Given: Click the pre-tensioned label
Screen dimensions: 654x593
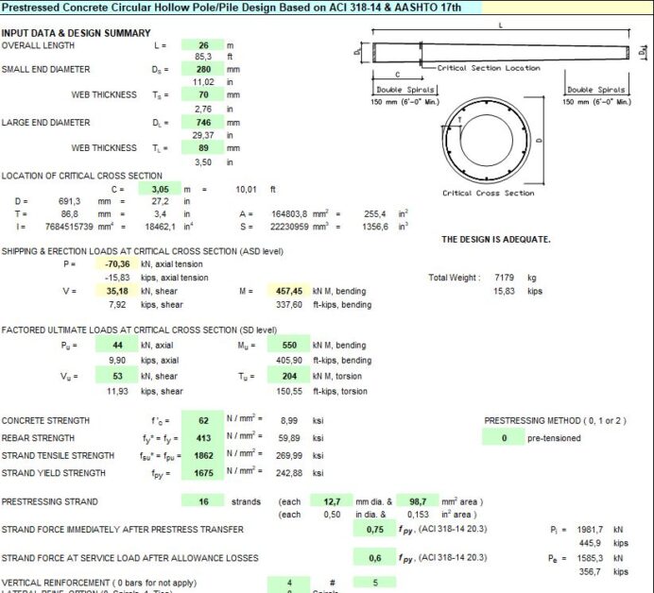Looking at the screenshot, I should (554, 438).
